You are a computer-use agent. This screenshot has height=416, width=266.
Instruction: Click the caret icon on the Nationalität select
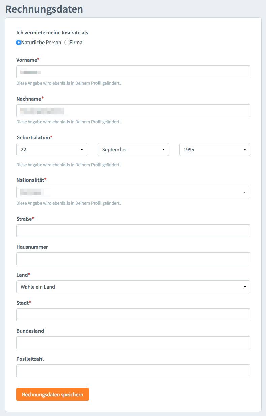click(245, 192)
